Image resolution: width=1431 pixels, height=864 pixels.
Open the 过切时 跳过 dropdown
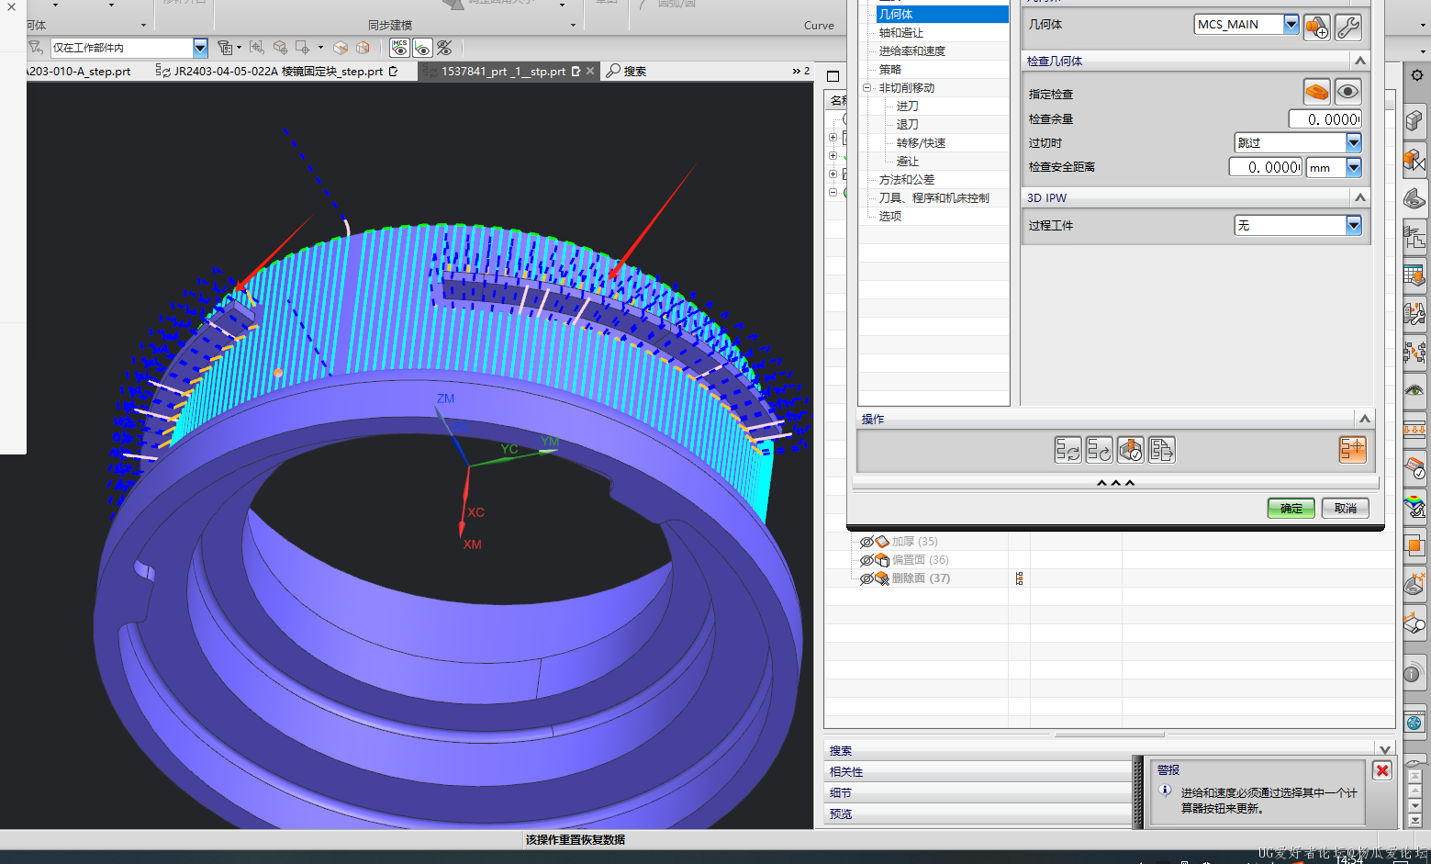pyautogui.click(x=1353, y=142)
